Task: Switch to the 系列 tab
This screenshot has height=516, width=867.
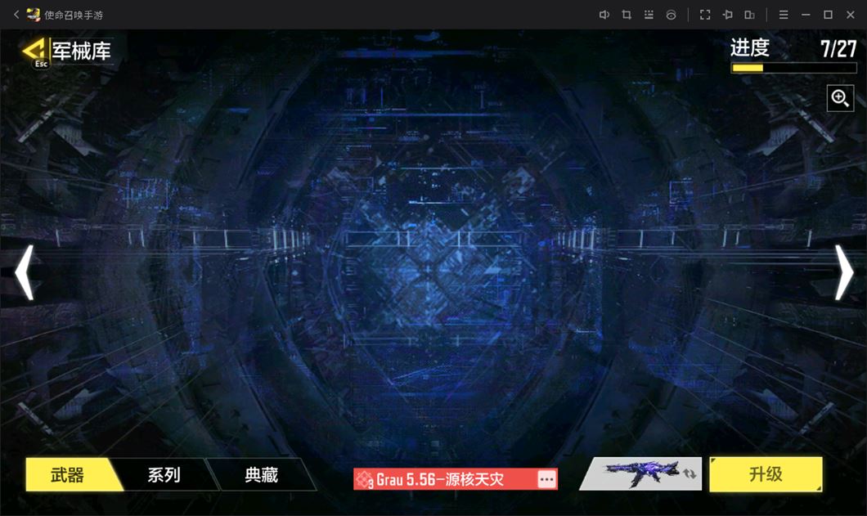Action: click(164, 474)
